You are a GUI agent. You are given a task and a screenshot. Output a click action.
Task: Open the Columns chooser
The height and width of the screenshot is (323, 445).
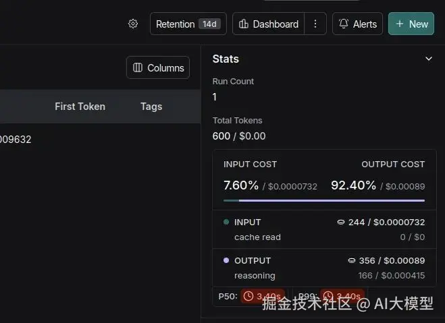point(158,67)
